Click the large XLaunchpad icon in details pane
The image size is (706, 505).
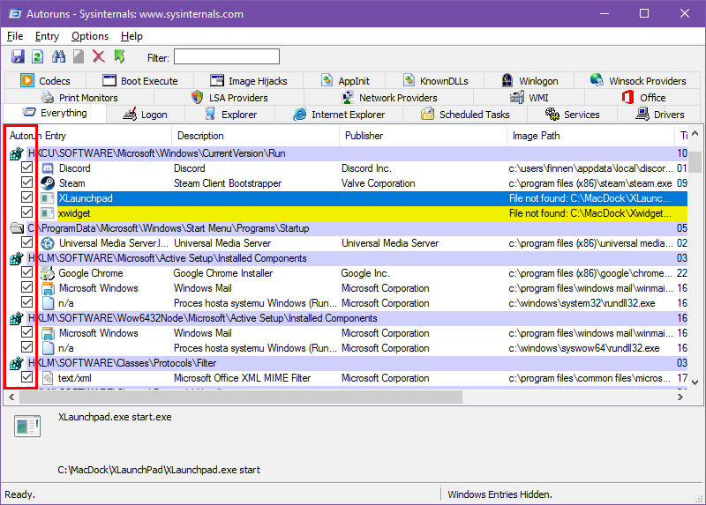point(27,426)
